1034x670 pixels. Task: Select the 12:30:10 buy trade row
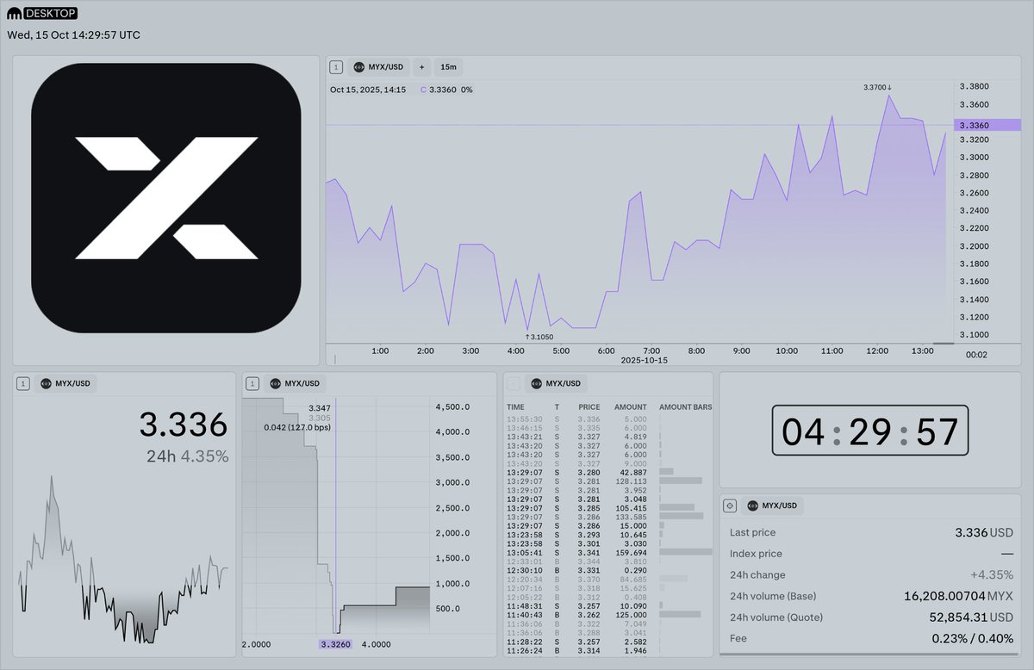(609, 570)
